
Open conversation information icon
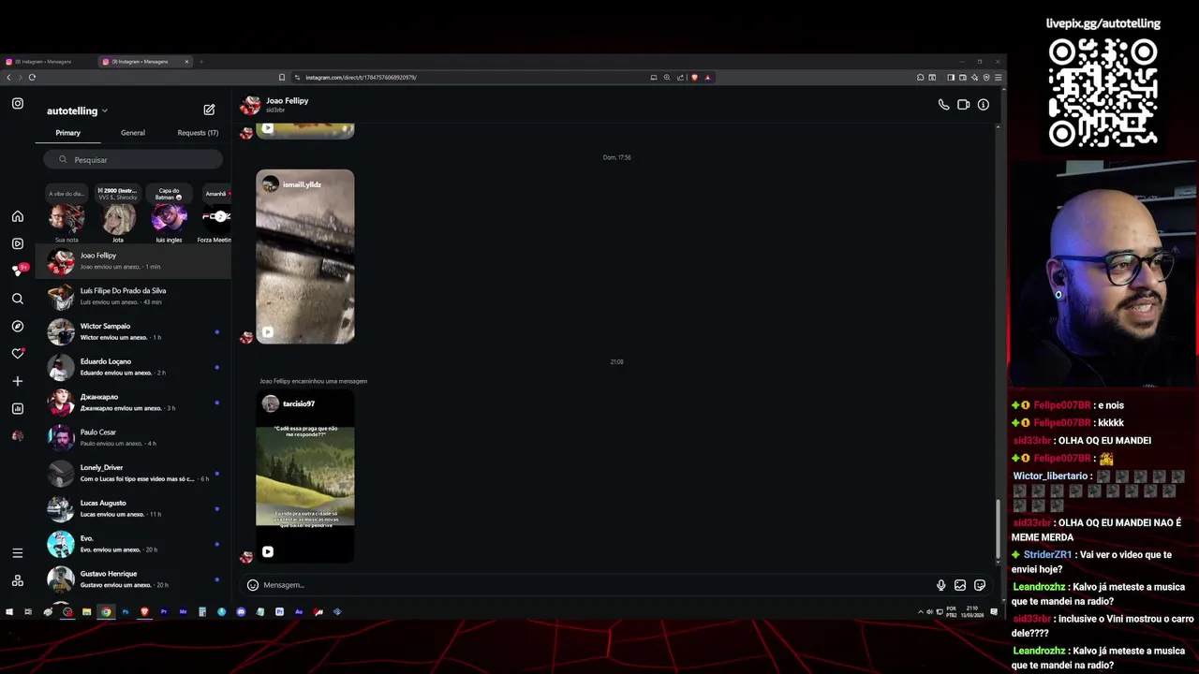point(983,105)
